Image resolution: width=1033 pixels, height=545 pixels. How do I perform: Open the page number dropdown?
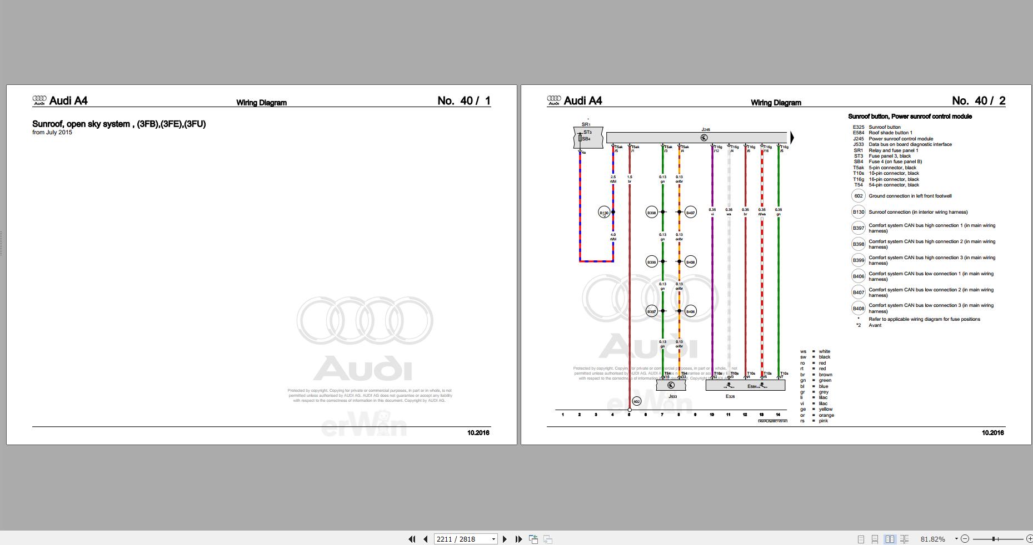coord(493,539)
